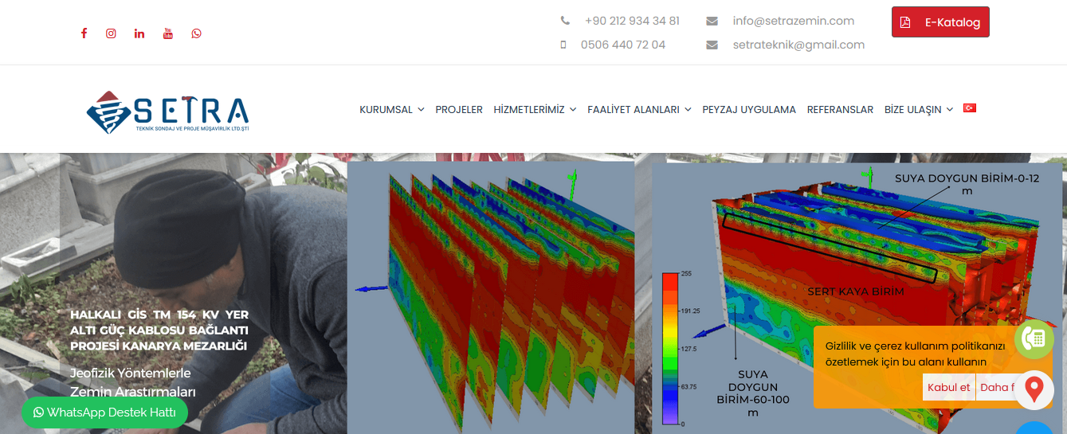The width and height of the screenshot is (1067, 434).
Task: Expand the KURUMSAL dropdown menu
Action: click(x=391, y=110)
